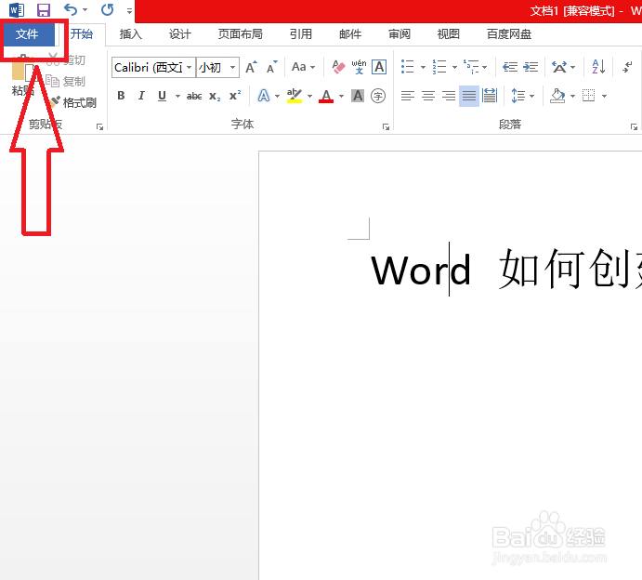This screenshot has height=580, width=642.
Task: Click the Line Spacing icon
Action: (518, 97)
